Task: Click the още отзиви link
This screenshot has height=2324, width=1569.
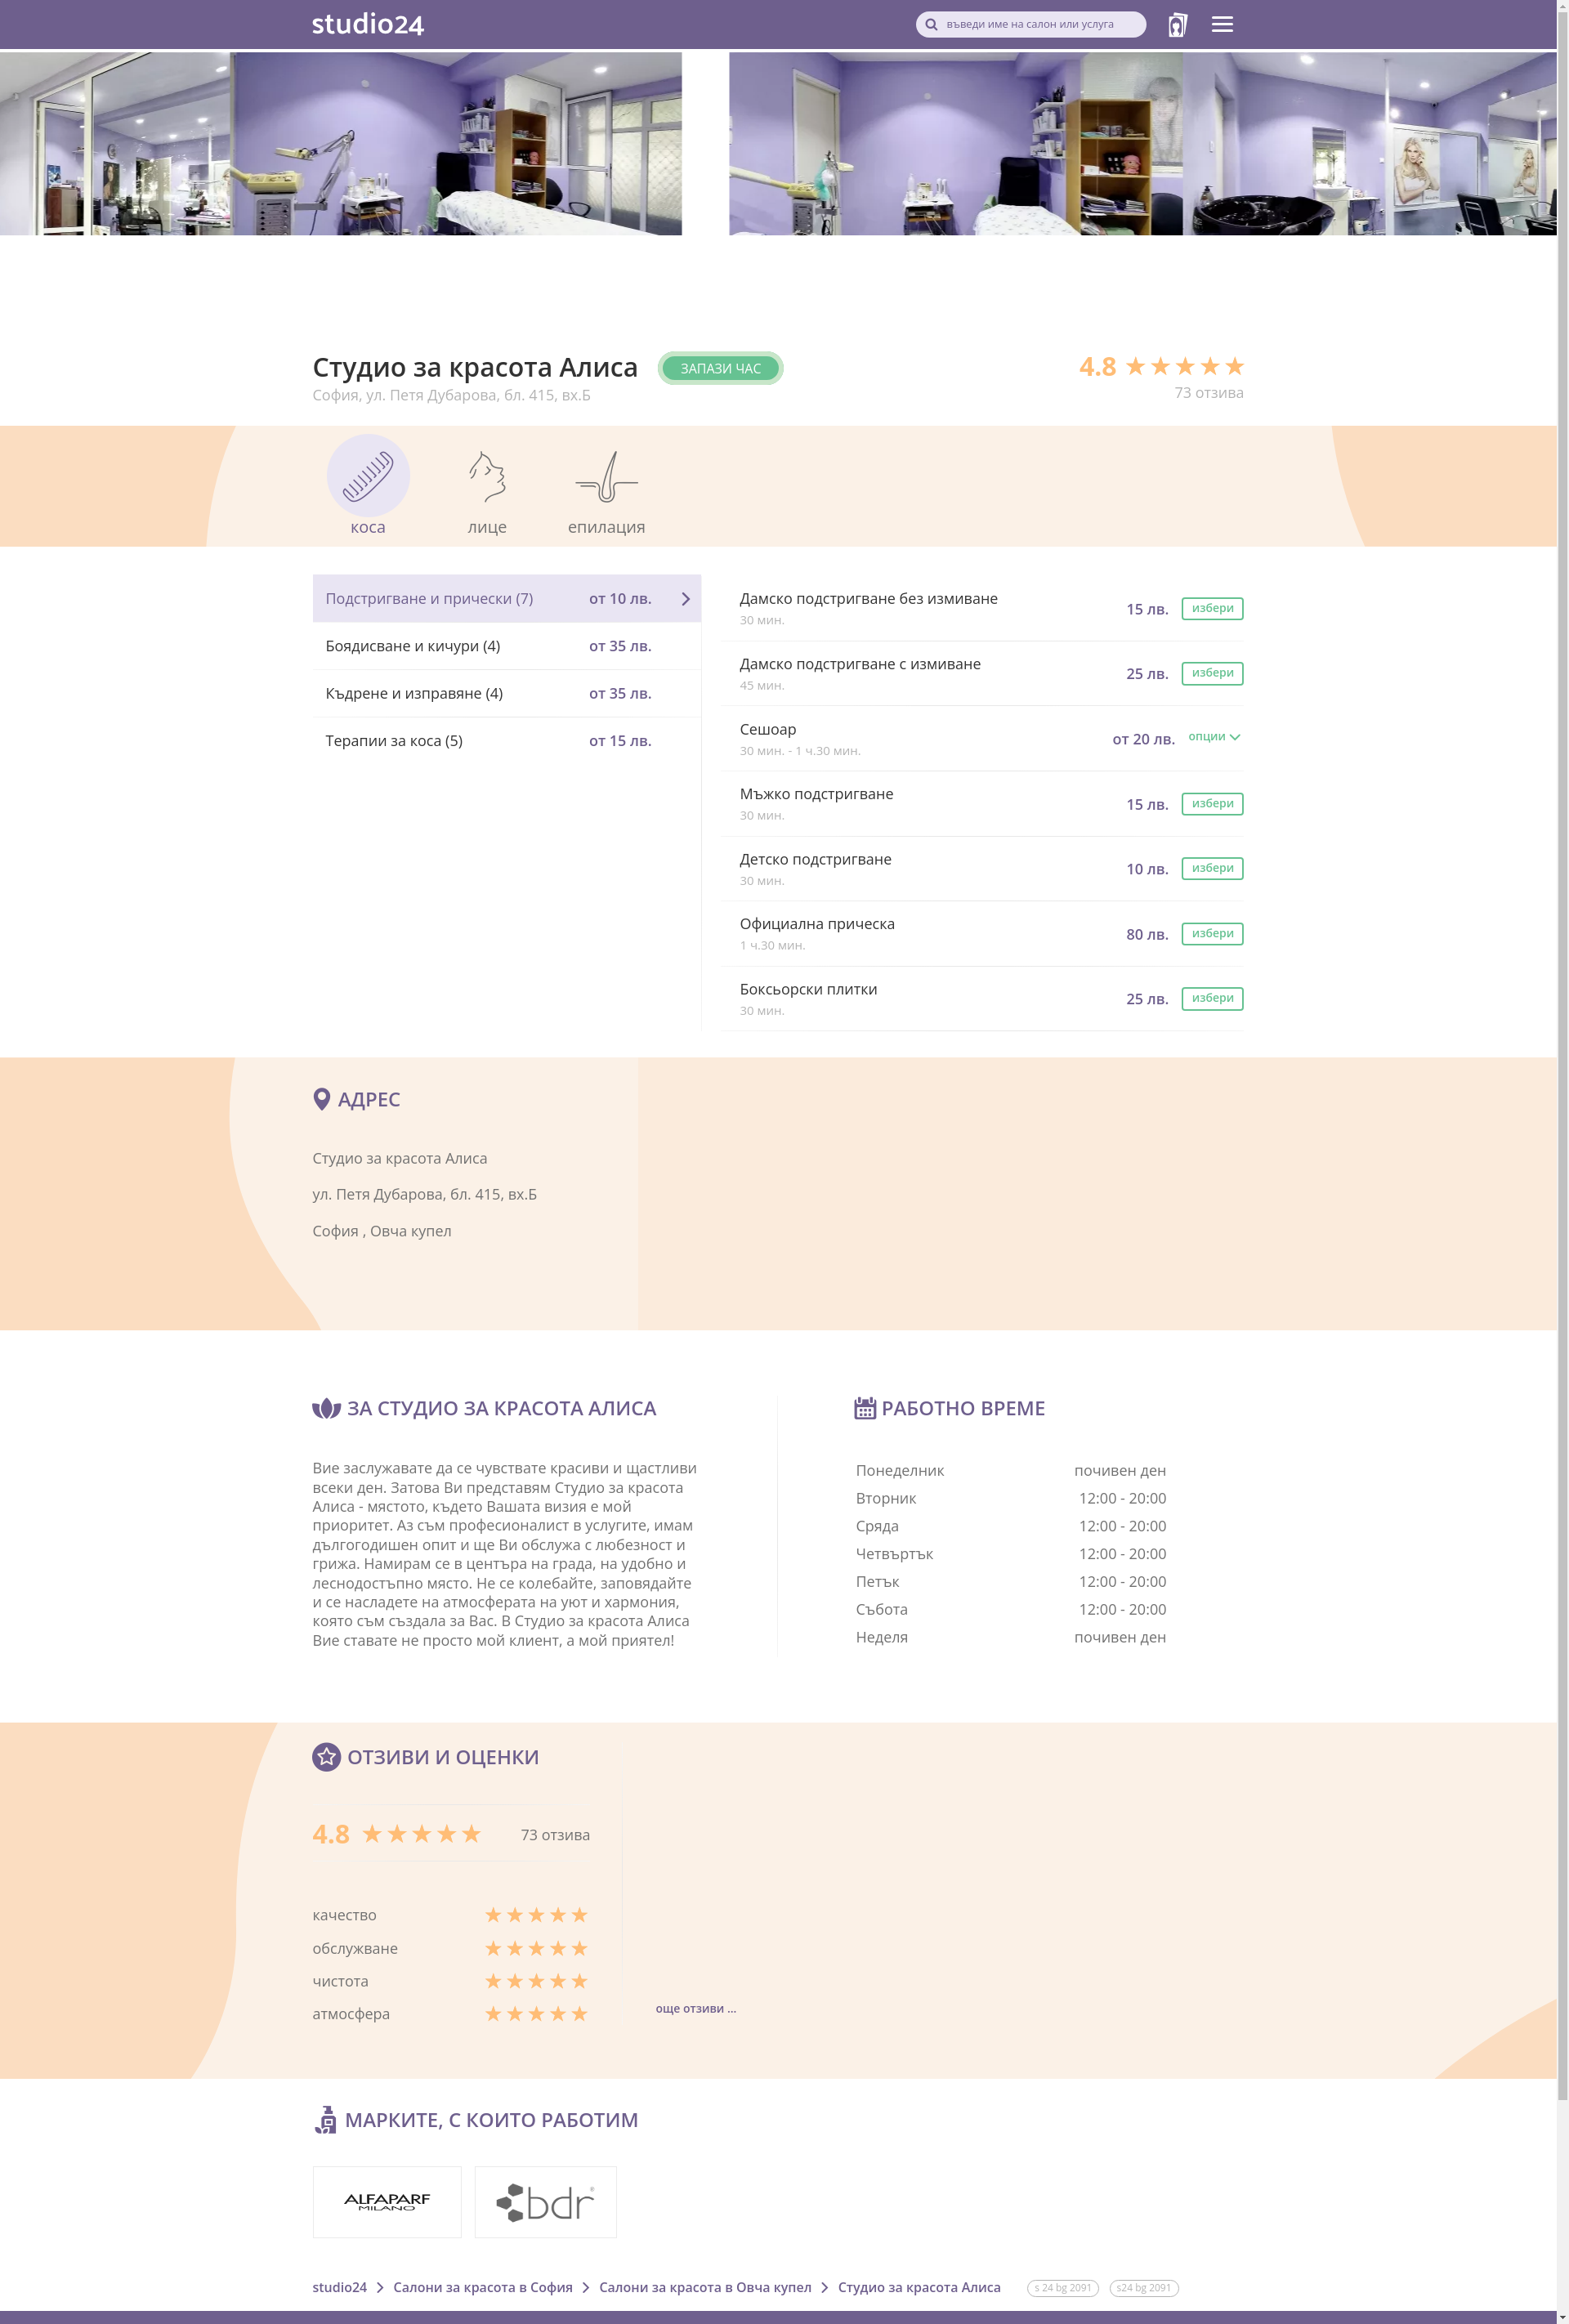Action: 695,2008
